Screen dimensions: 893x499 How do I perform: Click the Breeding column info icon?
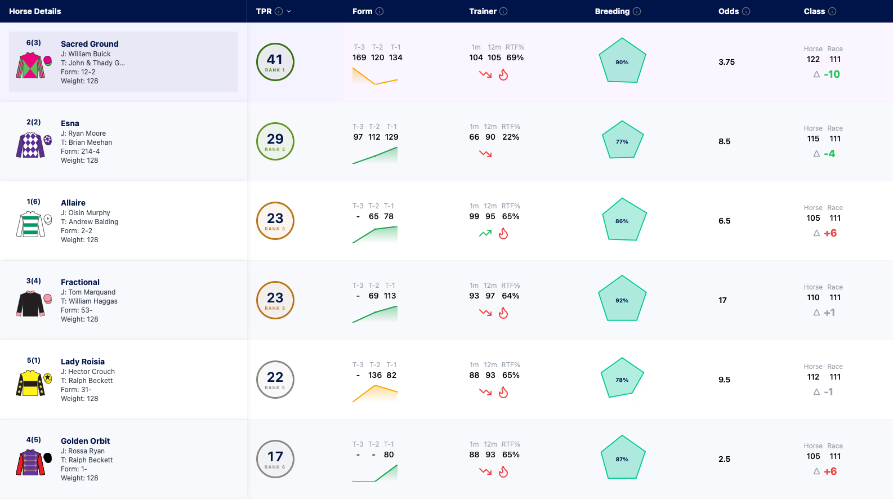pyautogui.click(x=637, y=11)
